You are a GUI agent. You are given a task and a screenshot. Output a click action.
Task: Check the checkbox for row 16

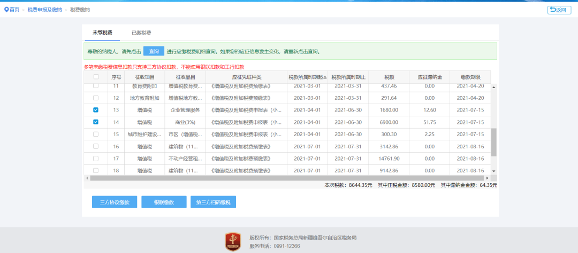(x=96, y=146)
